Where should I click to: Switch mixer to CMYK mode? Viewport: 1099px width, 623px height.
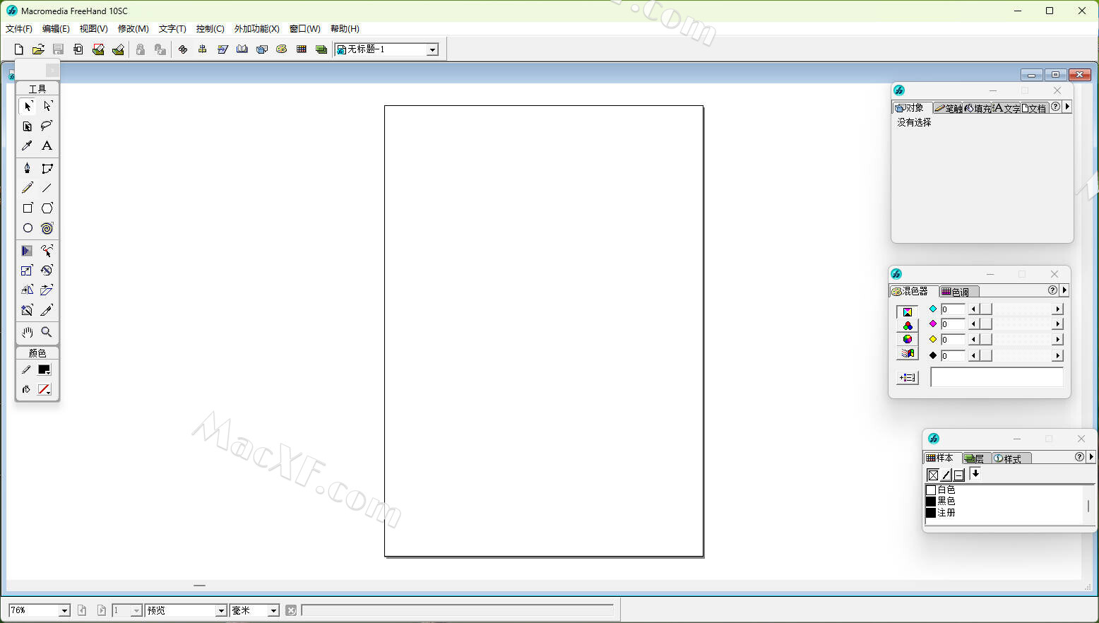(x=908, y=311)
